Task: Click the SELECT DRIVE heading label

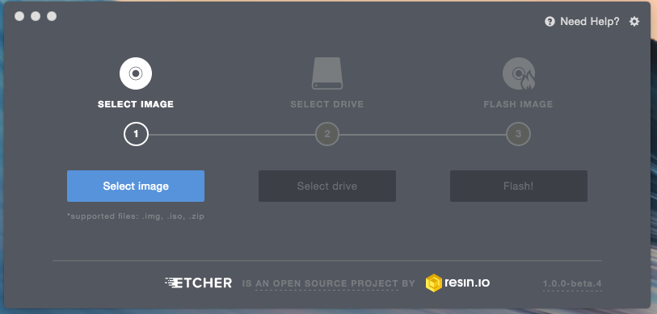Action: tap(327, 104)
